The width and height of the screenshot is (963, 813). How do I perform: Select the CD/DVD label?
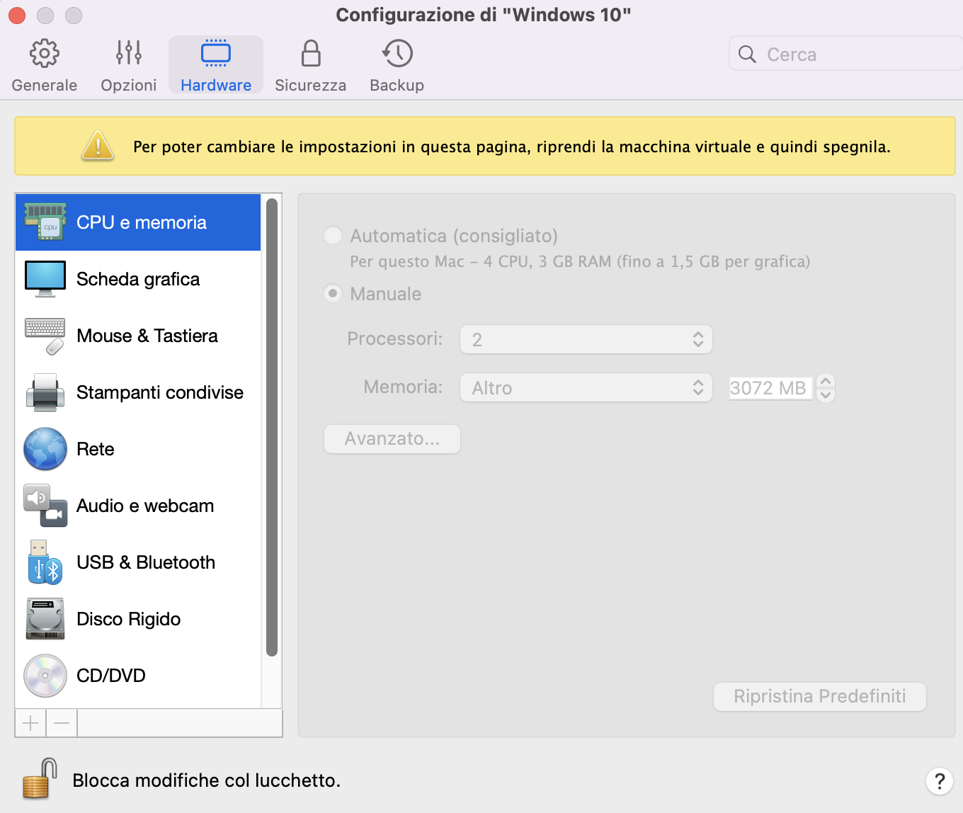coord(111,676)
